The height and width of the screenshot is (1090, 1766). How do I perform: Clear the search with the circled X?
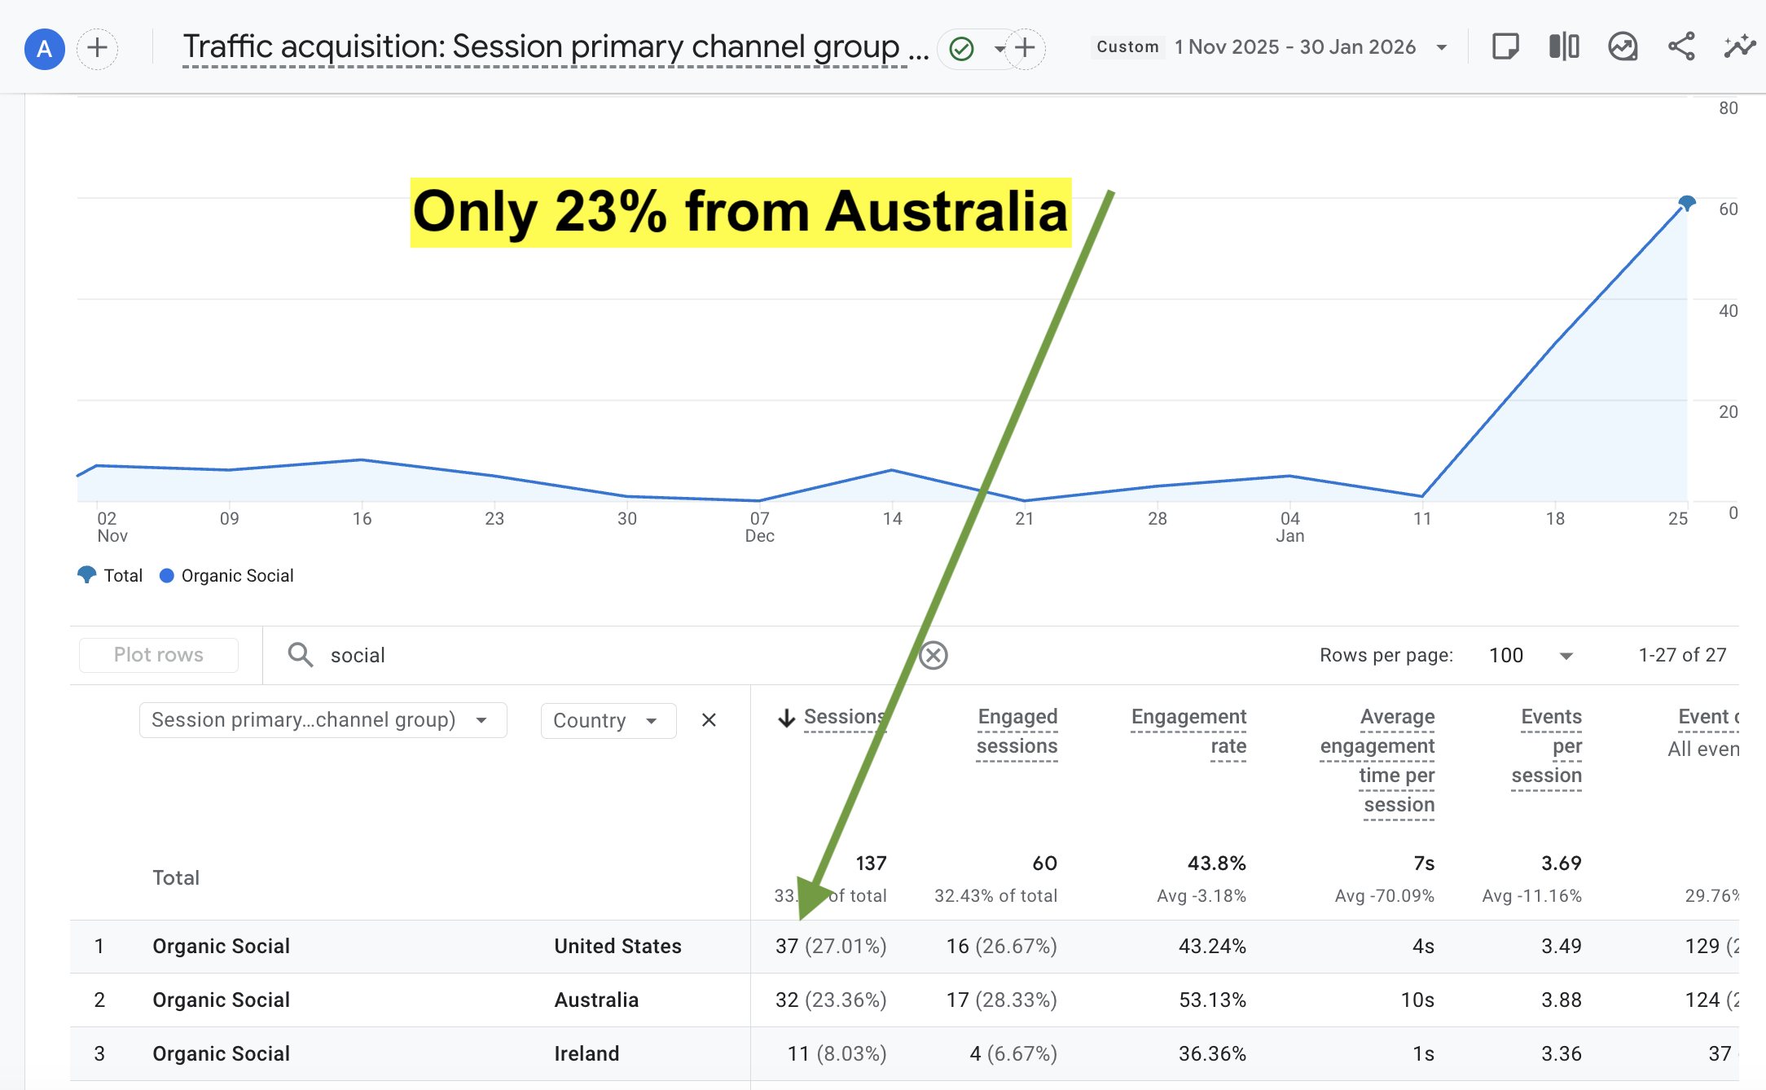[x=934, y=655]
